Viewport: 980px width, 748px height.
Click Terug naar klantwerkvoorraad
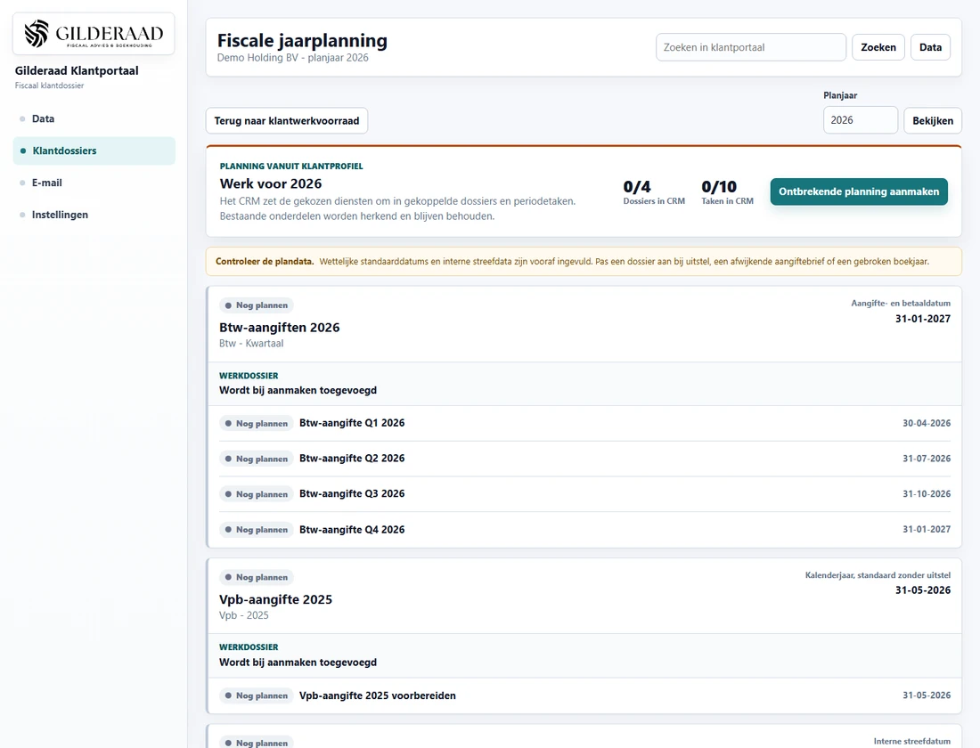click(x=287, y=120)
